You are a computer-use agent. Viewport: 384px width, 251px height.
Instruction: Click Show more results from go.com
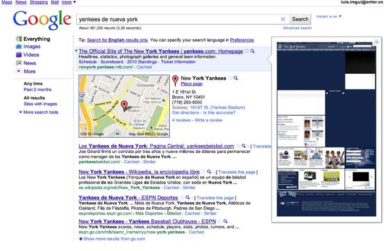(114, 239)
